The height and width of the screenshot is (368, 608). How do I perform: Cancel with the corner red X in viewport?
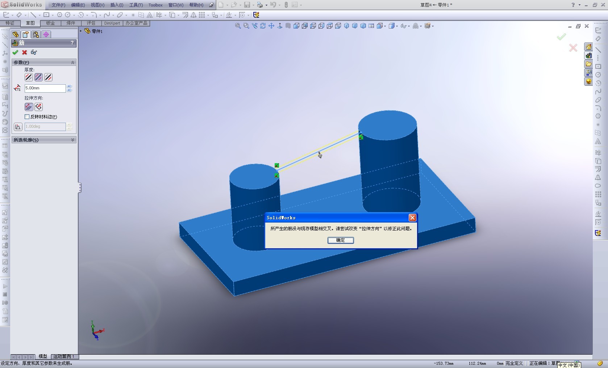573,48
